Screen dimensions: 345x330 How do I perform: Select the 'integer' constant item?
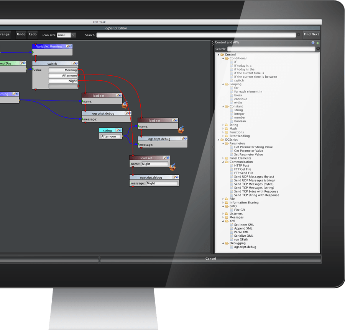(239, 114)
